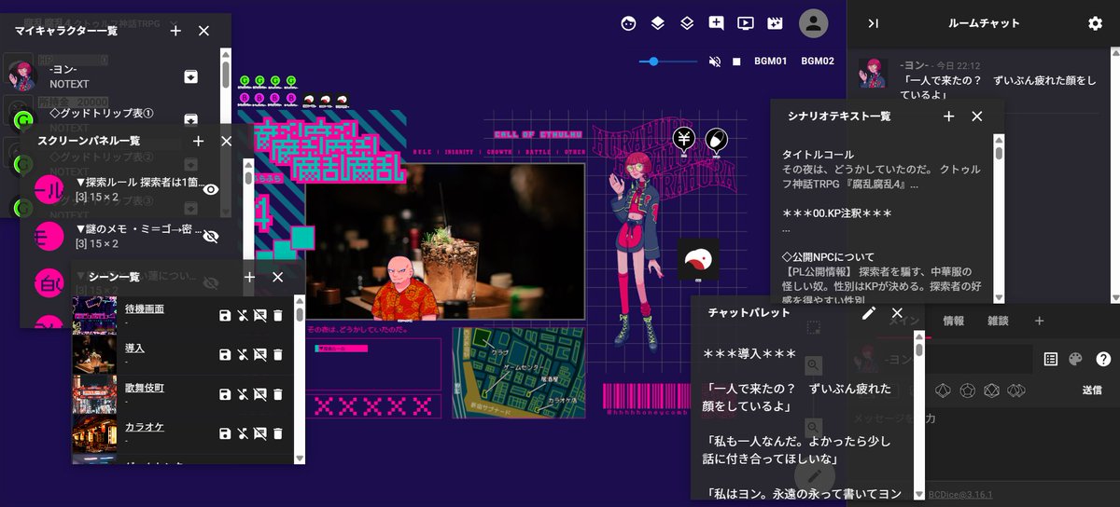Image resolution: width=1120 pixels, height=507 pixels.
Task: Close the chat palette panel
Action: [897, 313]
